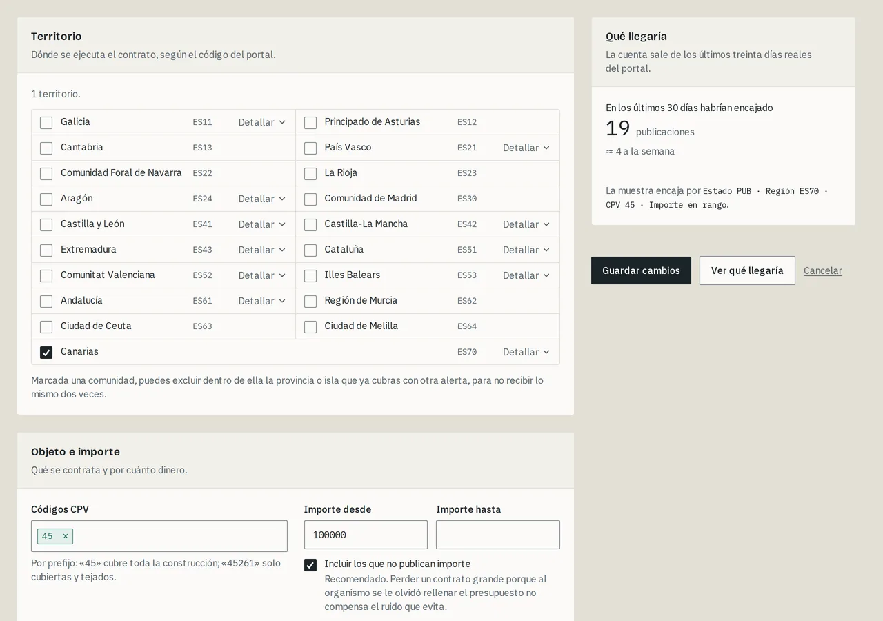
Task: Click the Cancelar link
Action: [823, 270]
